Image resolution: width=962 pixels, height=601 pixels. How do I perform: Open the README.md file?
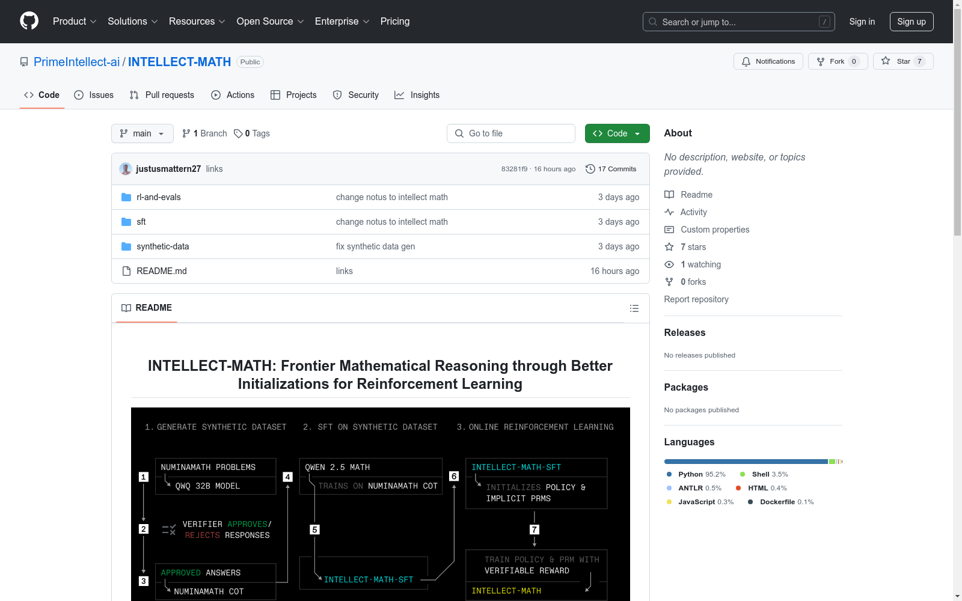pos(162,271)
